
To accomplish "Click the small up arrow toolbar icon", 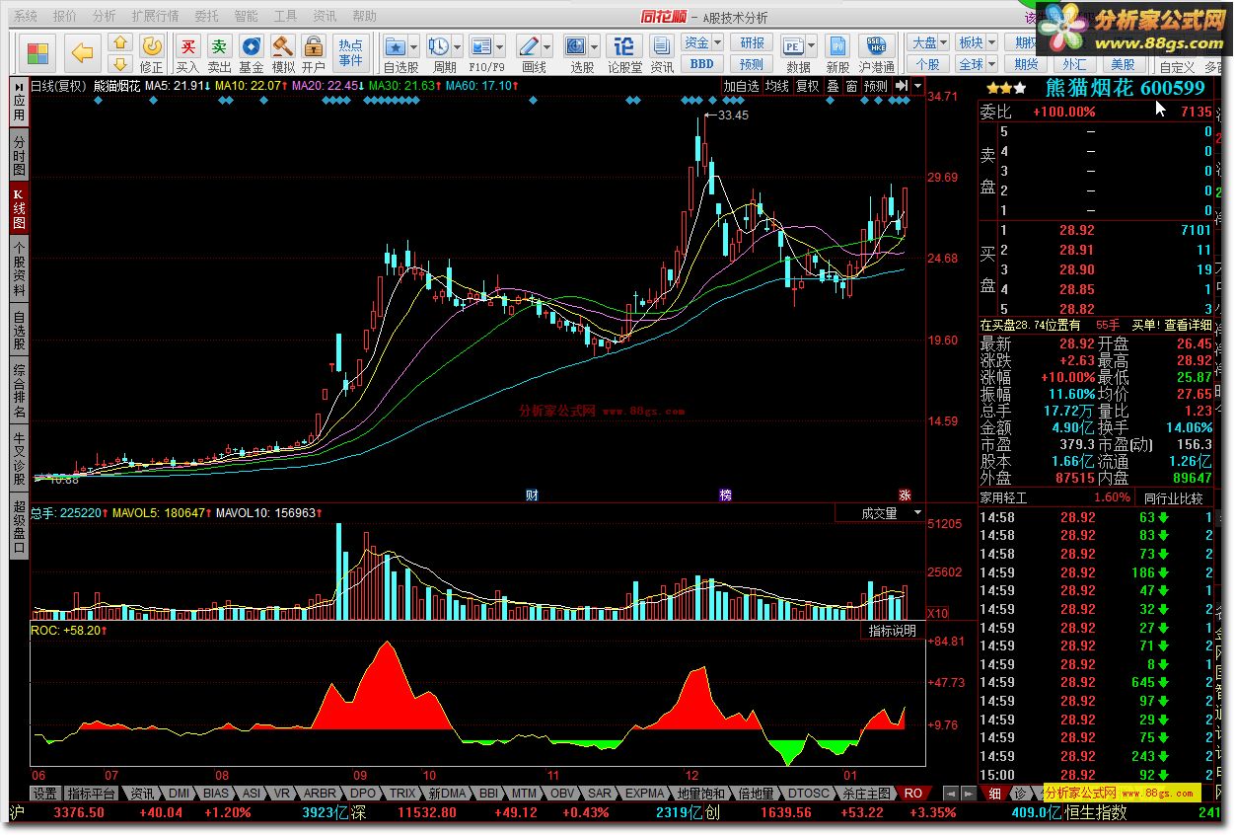I will tap(119, 43).
